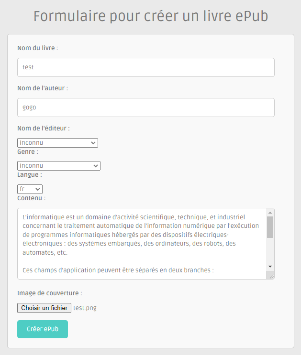Click the 'Nom du livre :' label
The image size is (301, 355).
click(x=38, y=48)
